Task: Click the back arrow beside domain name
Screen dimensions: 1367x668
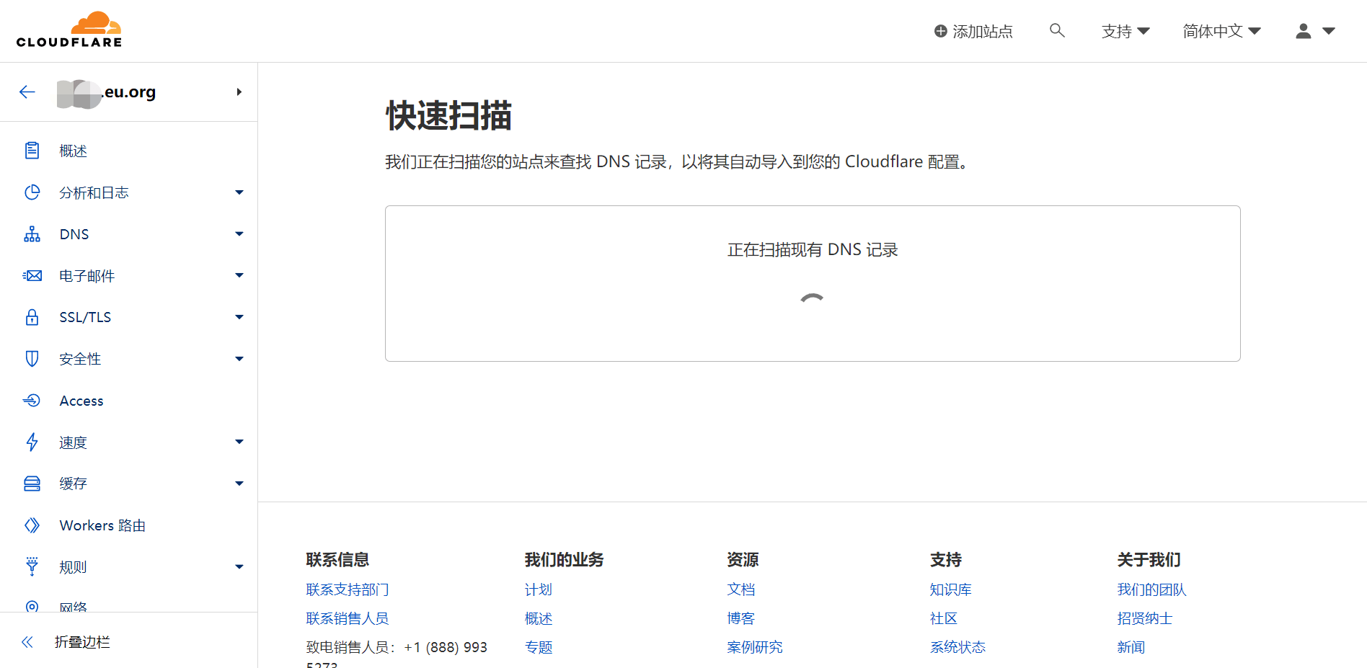Action: click(x=27, y=92)
